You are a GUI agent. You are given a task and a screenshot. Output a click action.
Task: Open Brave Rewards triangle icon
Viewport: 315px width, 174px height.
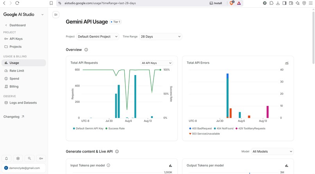pos(239,3)
